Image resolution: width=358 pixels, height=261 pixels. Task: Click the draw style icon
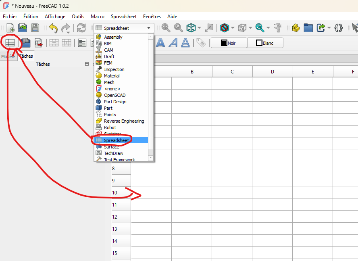coord(225,28)
